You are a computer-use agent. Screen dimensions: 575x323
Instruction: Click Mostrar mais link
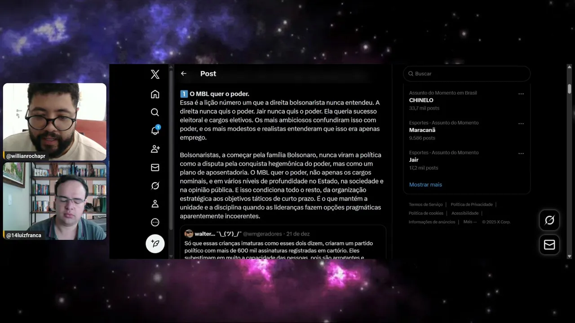[x=425, y=184]
